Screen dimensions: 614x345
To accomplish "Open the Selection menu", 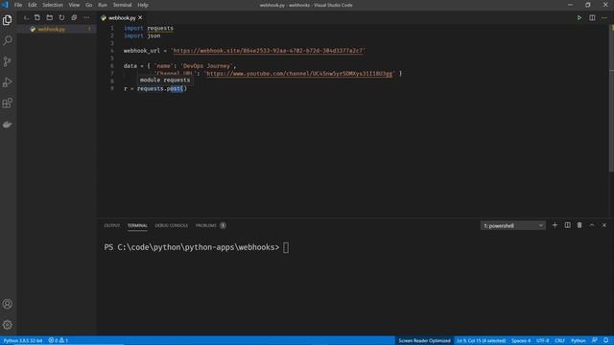I will [x=53, y=5].
